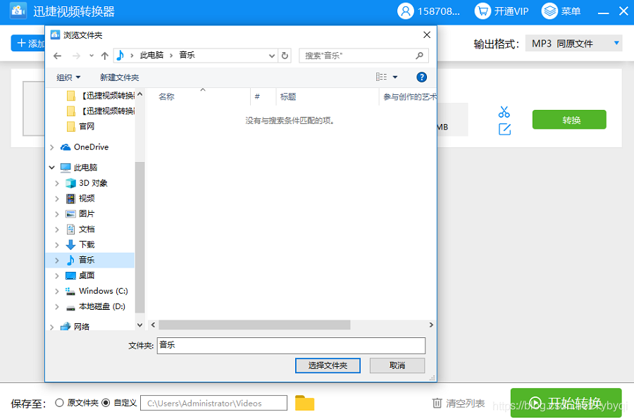The height and width of the screenshot is (419, 634).
Task: Click 新建文件夹 in the toolbar
Action: tap(119, 77)
